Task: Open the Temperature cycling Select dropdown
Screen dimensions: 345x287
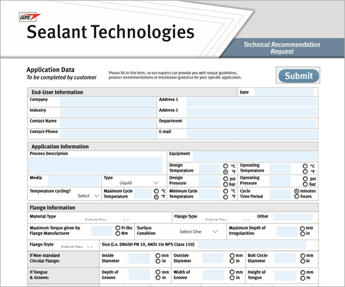Action: (88, 196)
